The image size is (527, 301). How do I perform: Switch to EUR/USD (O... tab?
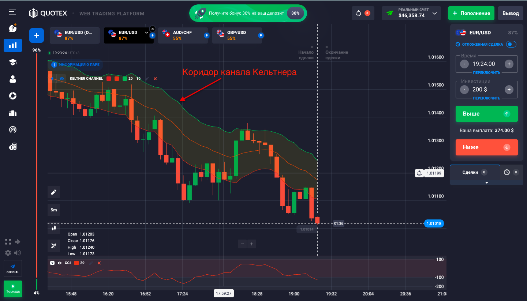click(75, 35)
